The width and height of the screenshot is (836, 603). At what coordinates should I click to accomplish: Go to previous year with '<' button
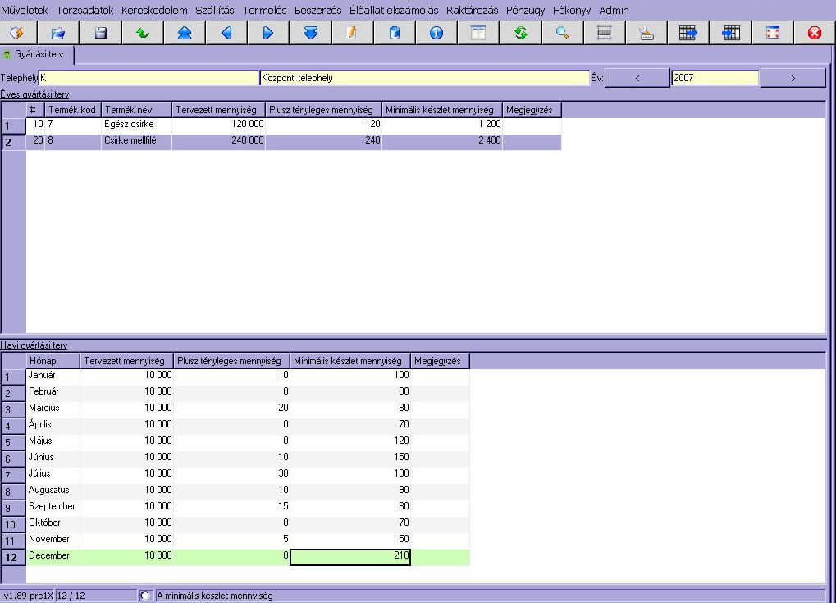pyautogui.click(x=637, y=78)
